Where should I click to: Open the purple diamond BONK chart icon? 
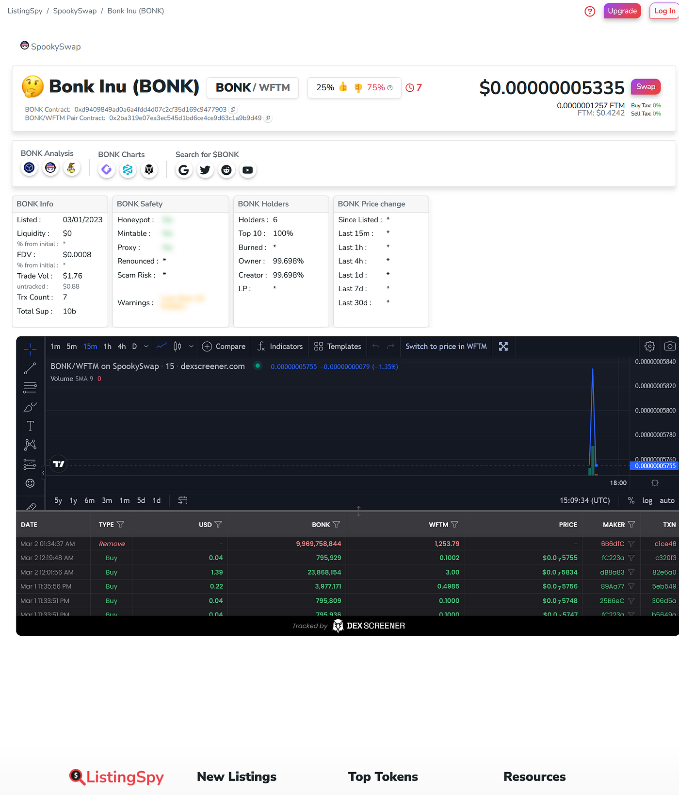107,169
